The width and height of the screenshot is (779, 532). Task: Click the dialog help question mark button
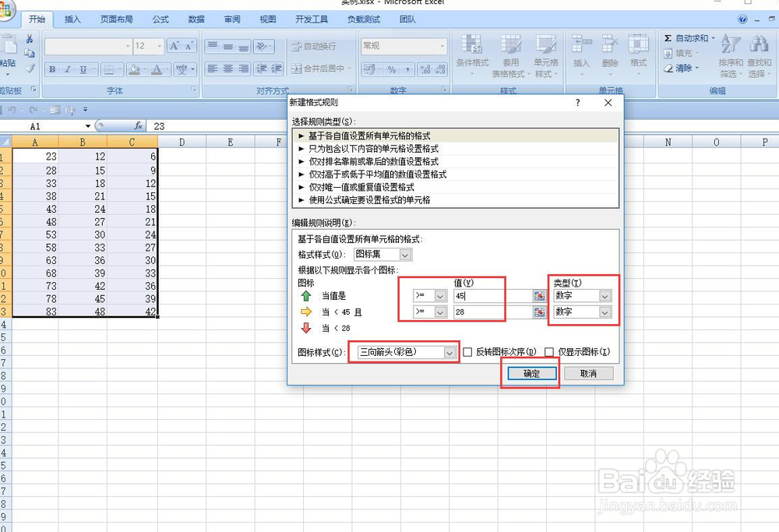pyautogui.click(x=577, y=102)
